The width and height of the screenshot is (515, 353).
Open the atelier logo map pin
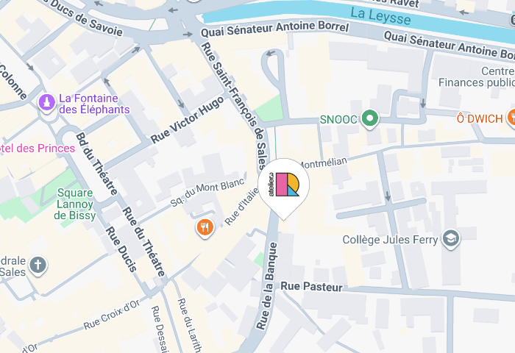tap(284, 188)
